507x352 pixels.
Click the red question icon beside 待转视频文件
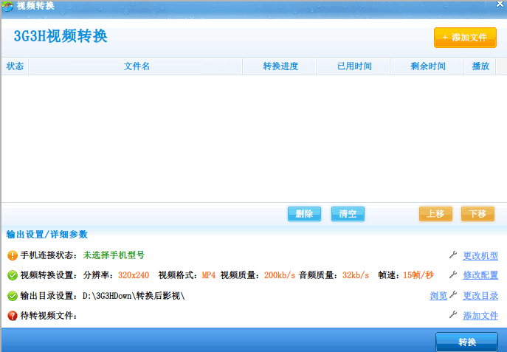coord(13,316)
